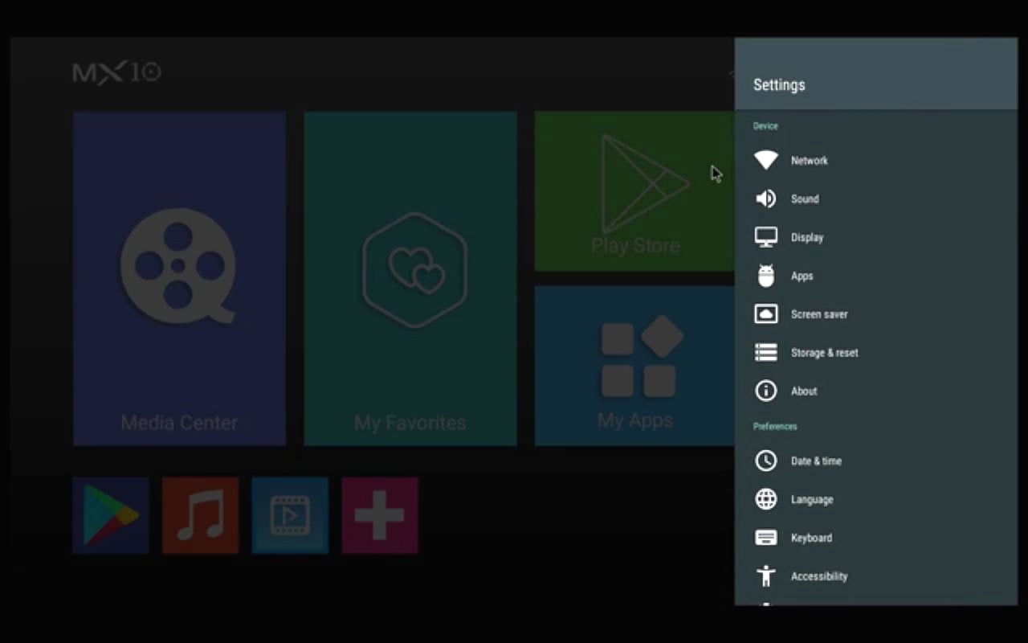Choose Language in Preferences
This screenshot has height=643, width=1028.
coord(875,500)
